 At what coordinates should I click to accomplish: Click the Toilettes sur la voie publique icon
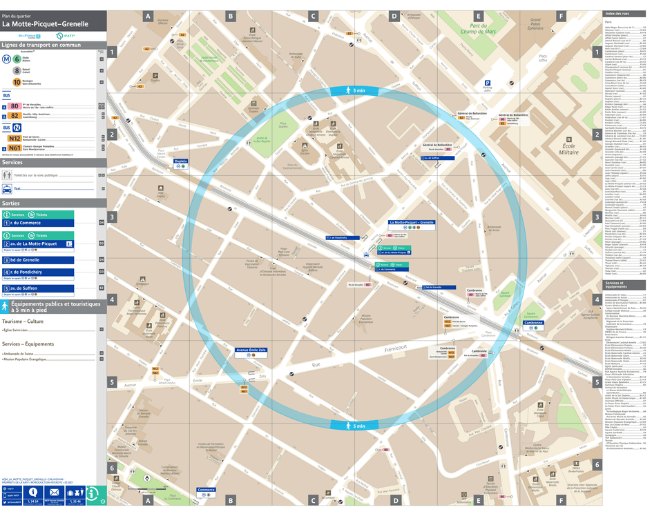point(7,175)
